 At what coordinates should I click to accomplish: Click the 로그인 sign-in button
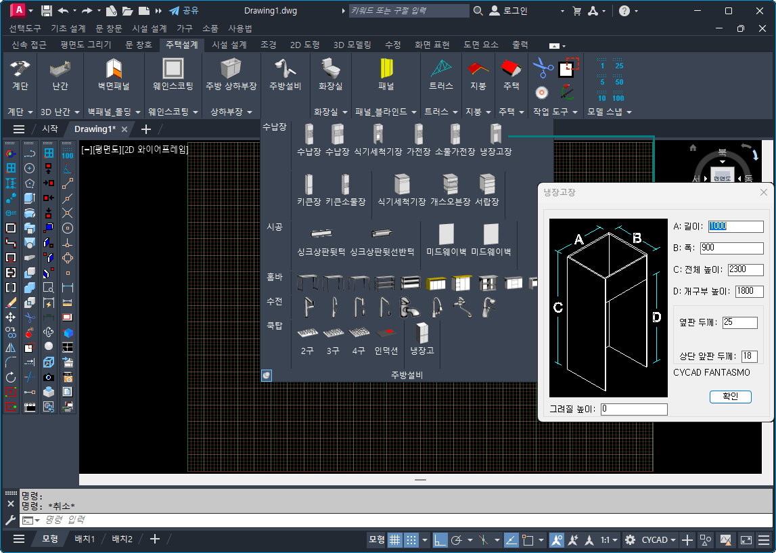click(509, 11)
